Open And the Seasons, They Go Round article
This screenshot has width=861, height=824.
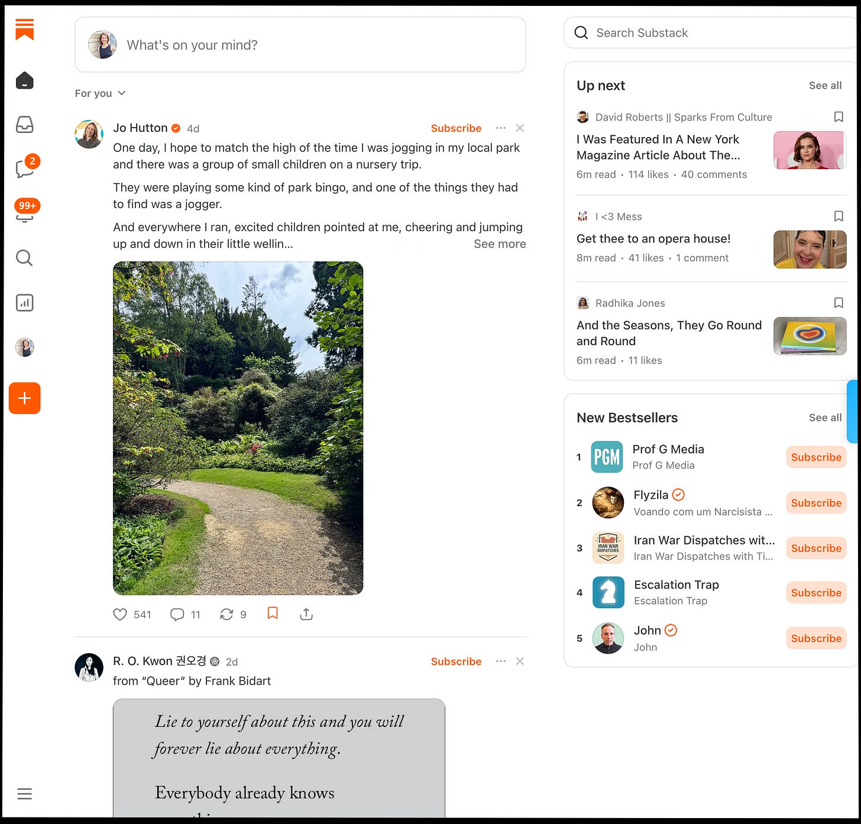669,333
